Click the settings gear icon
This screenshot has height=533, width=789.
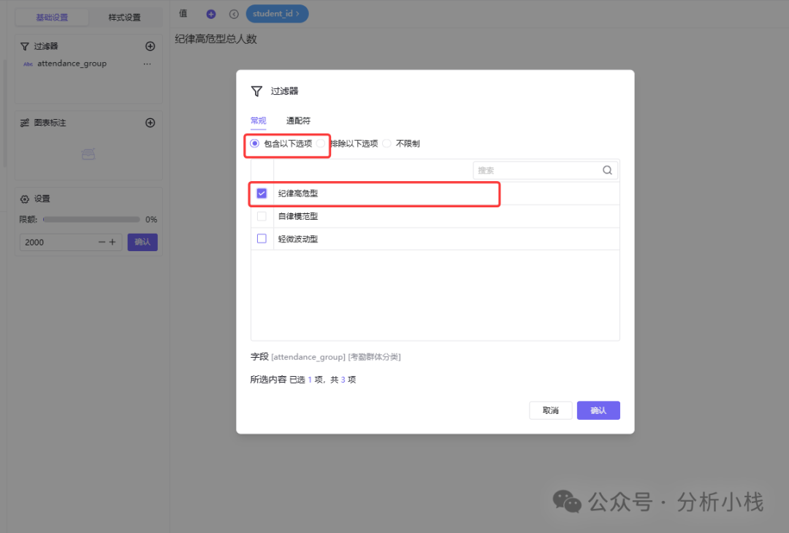pos(24,199)
